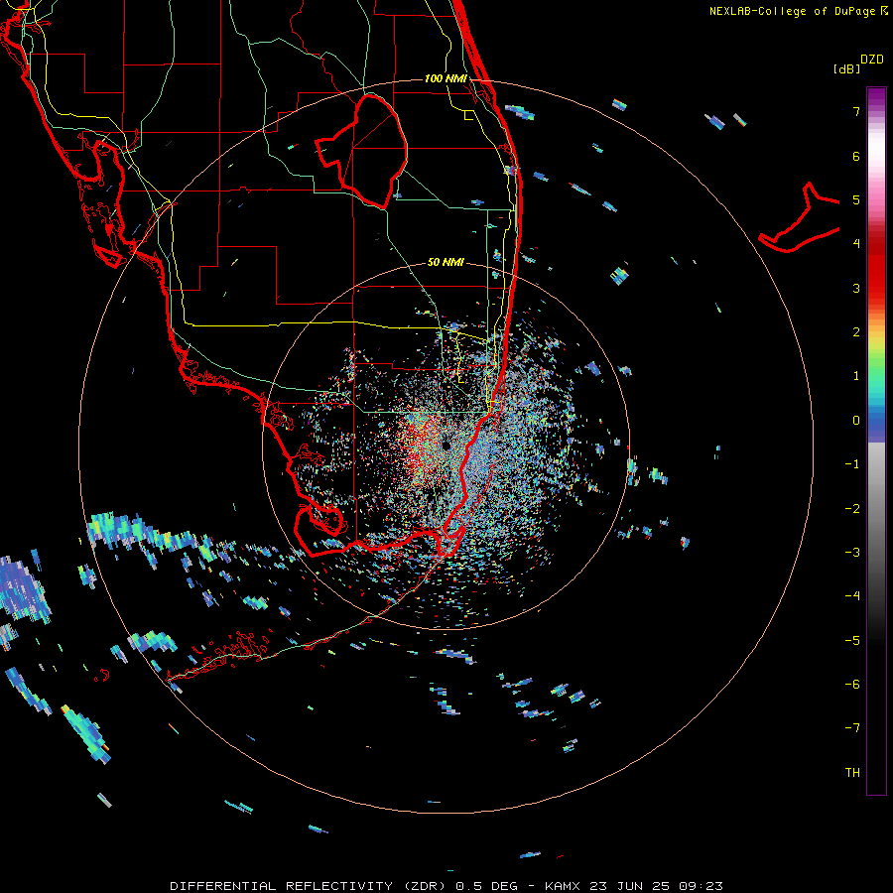Image resolution: width=893 pixels, height=893 pixels.
Task: Click the Differential Reflectivity KAMX title caption
Action: tap(446, 886)
